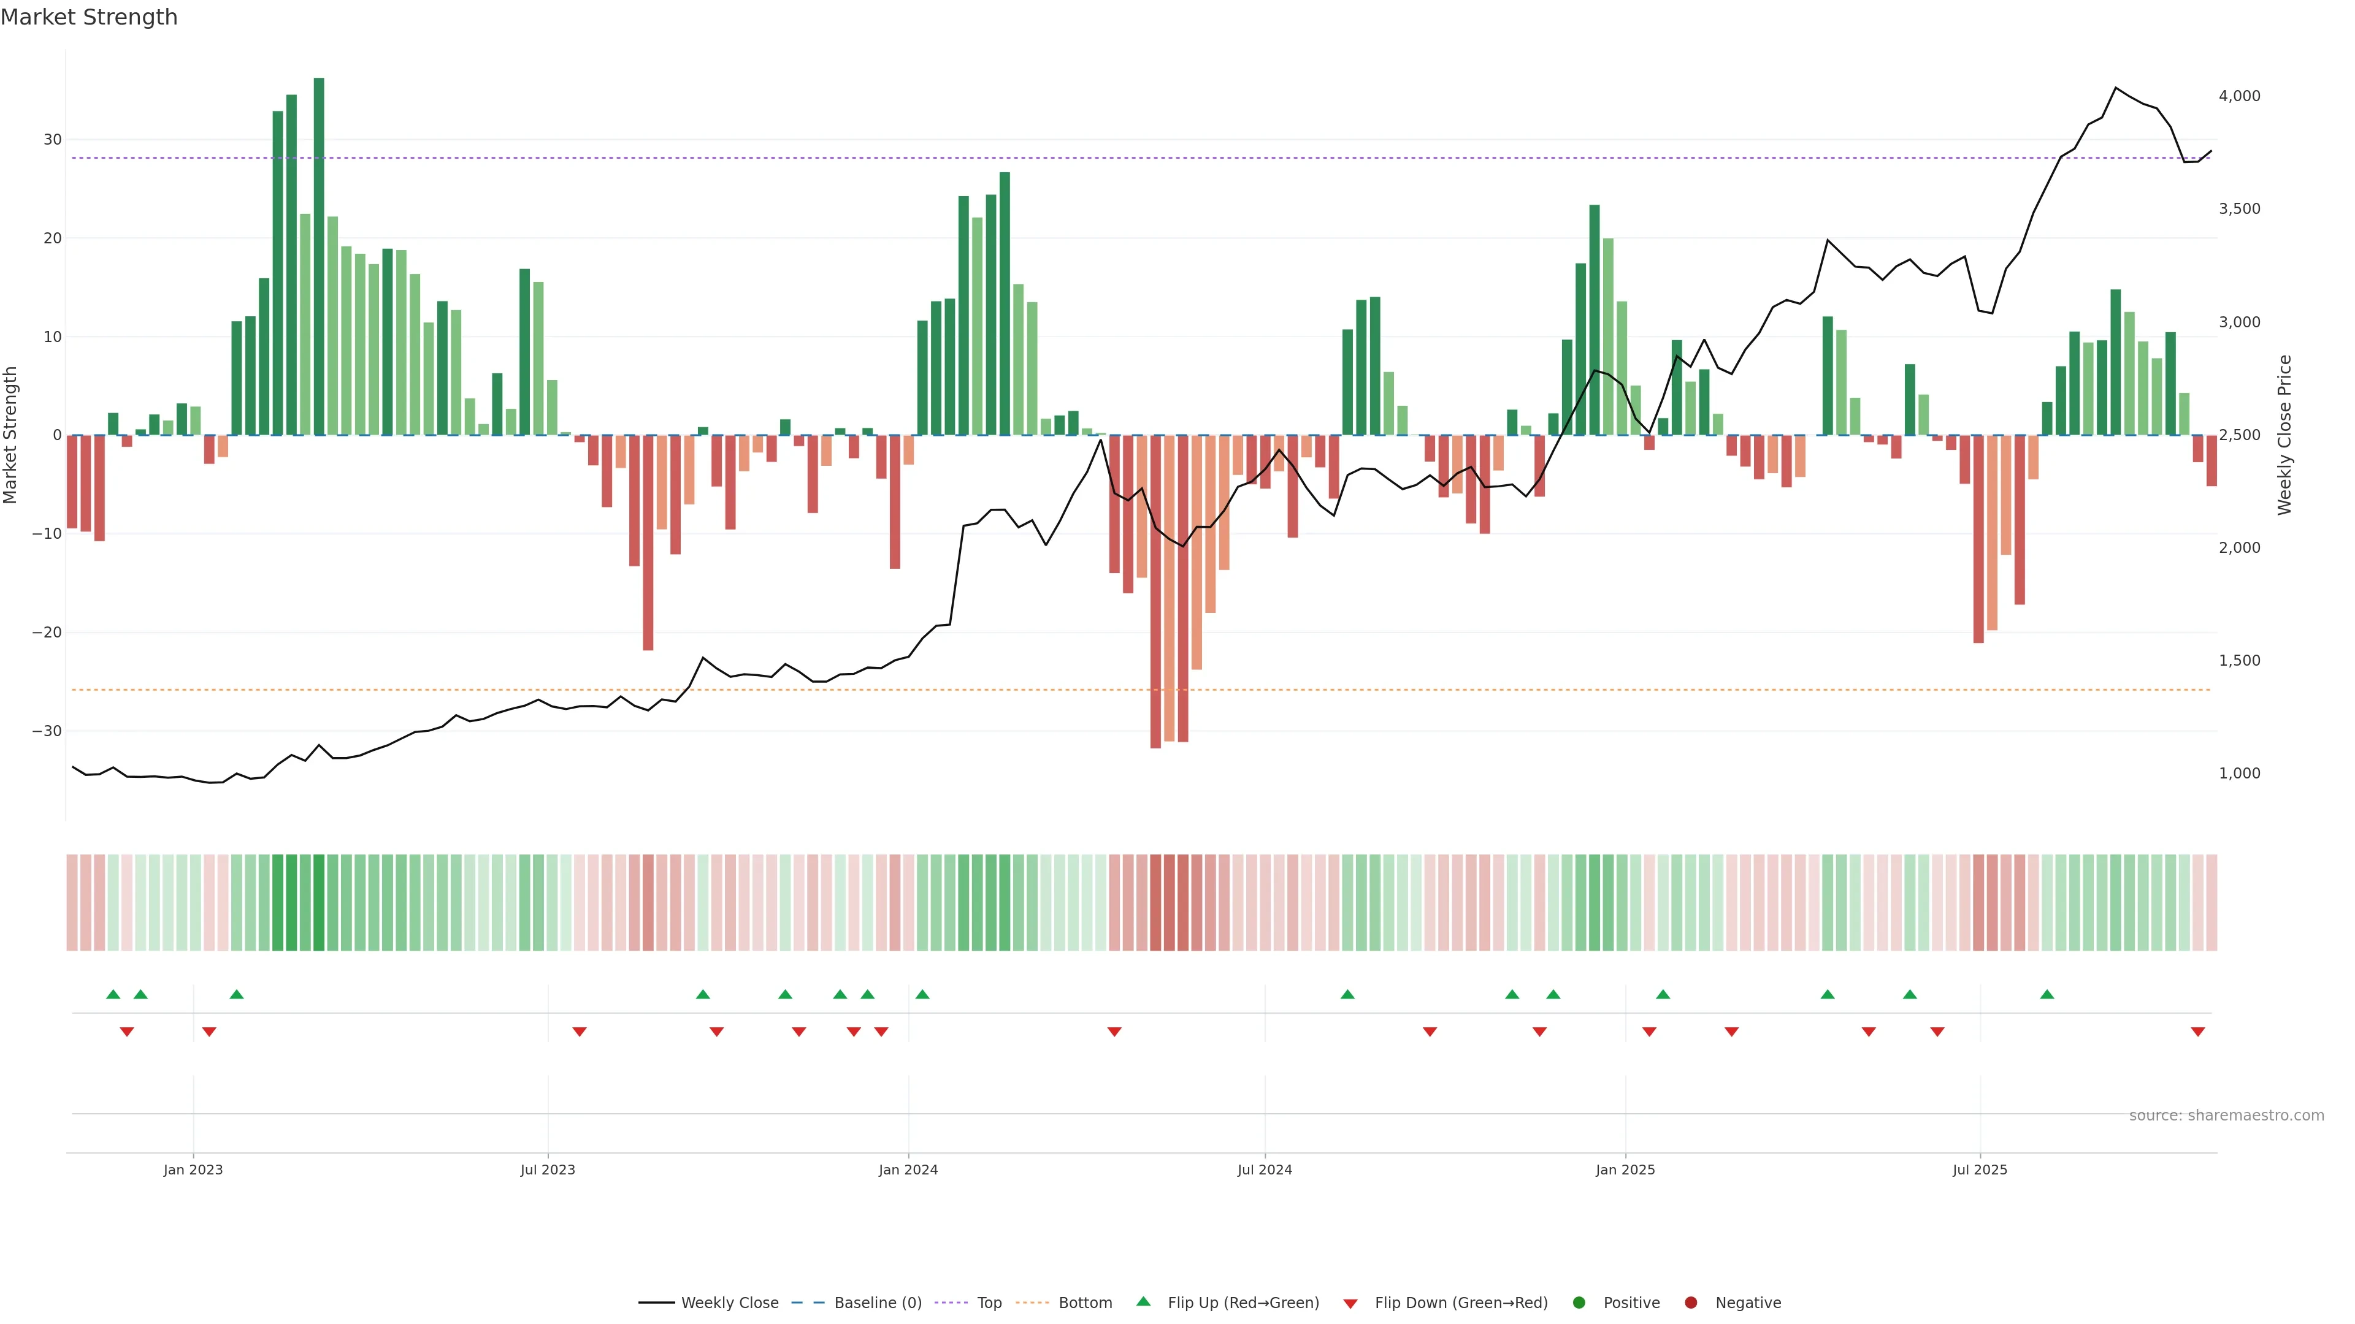Click the 4,000 tick on the price axis
Screen dimensions: 2355x1324
point(2239,96)
